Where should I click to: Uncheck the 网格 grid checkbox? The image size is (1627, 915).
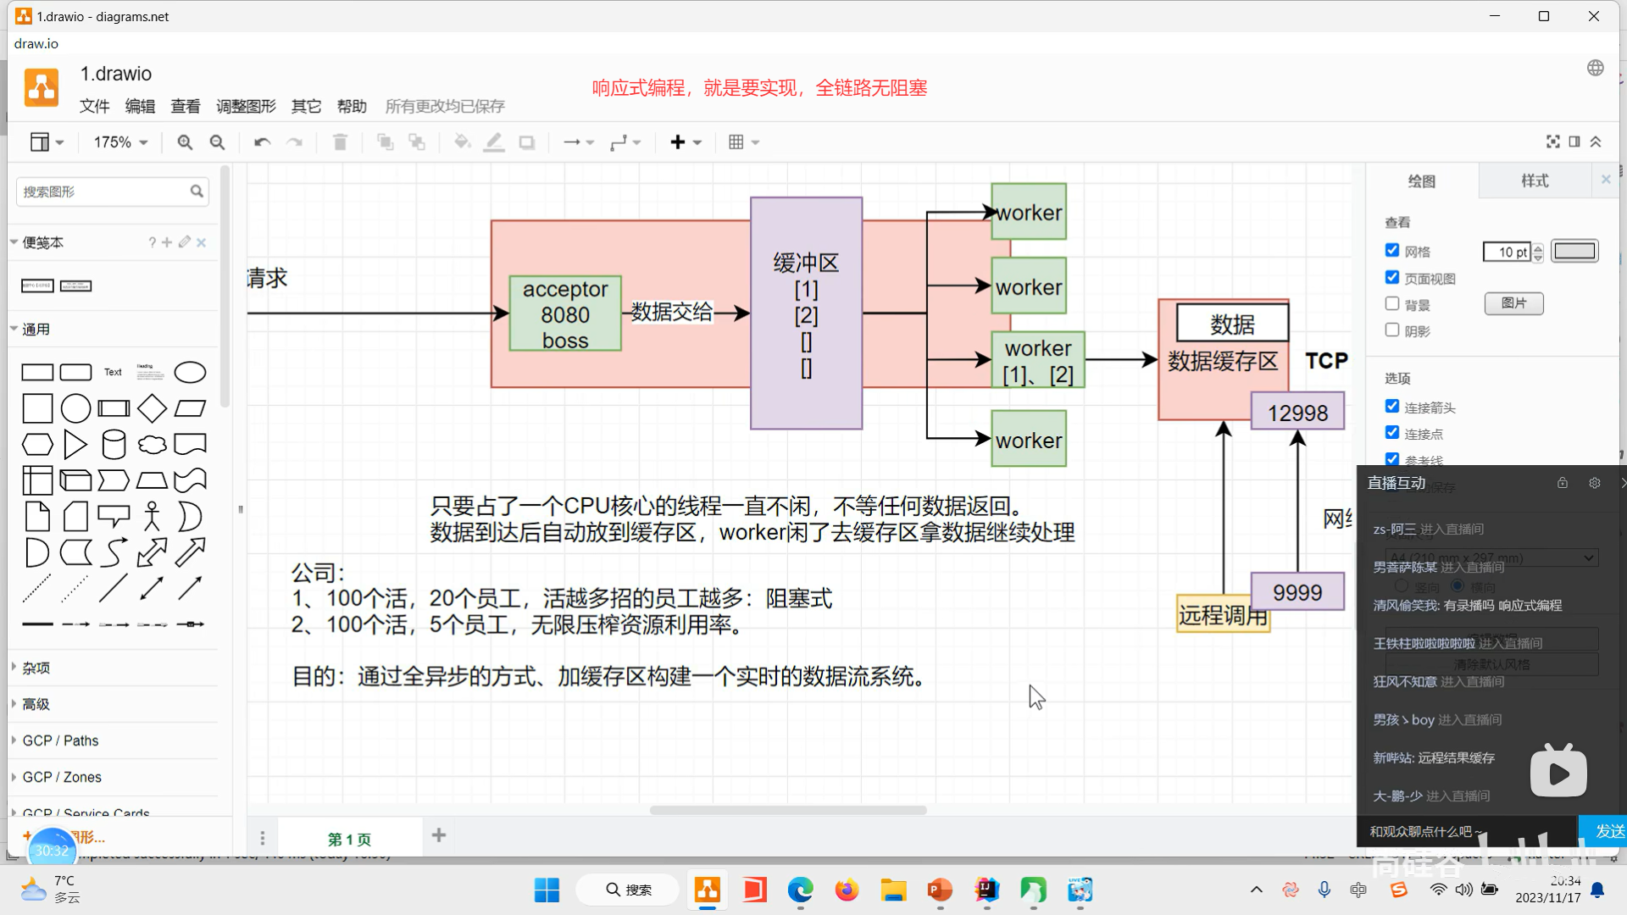click(x=1392, y=250)
